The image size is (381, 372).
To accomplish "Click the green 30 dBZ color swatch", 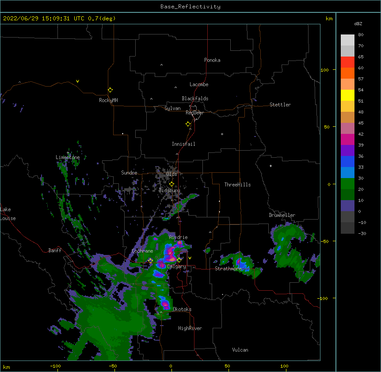I will pos(347,184).
